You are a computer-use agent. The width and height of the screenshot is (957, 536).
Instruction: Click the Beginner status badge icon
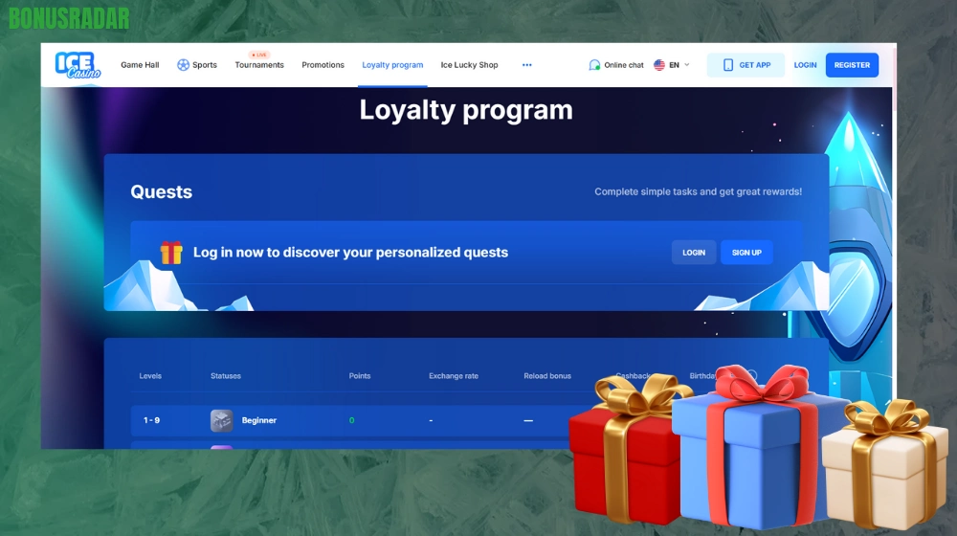point(222,420)
